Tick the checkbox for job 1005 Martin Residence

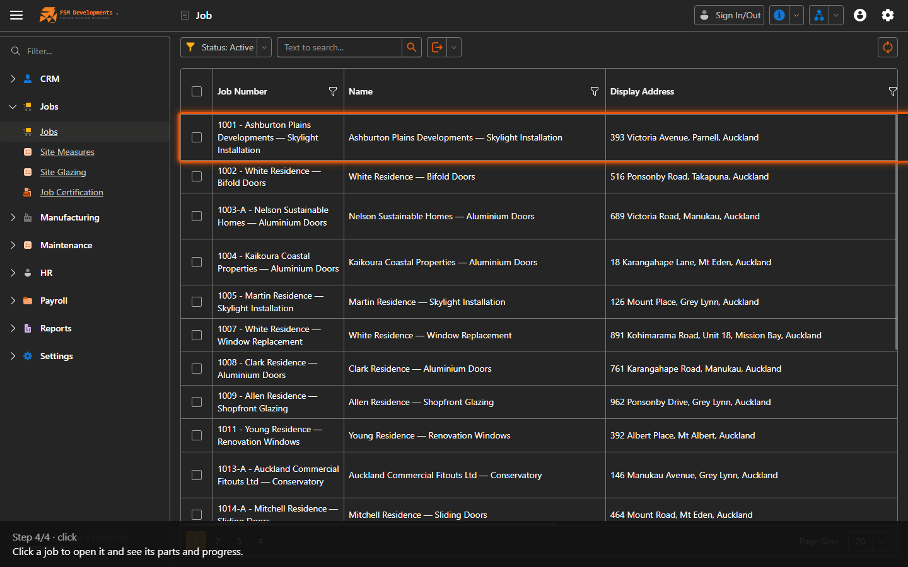coord(197,302)
